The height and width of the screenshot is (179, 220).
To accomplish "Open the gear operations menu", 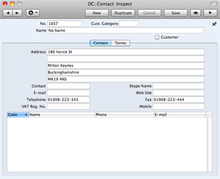I will point(33,13).
